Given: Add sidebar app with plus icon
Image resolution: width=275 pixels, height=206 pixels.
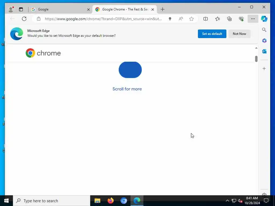Looking at the screenshot, I should pos(264,68).
